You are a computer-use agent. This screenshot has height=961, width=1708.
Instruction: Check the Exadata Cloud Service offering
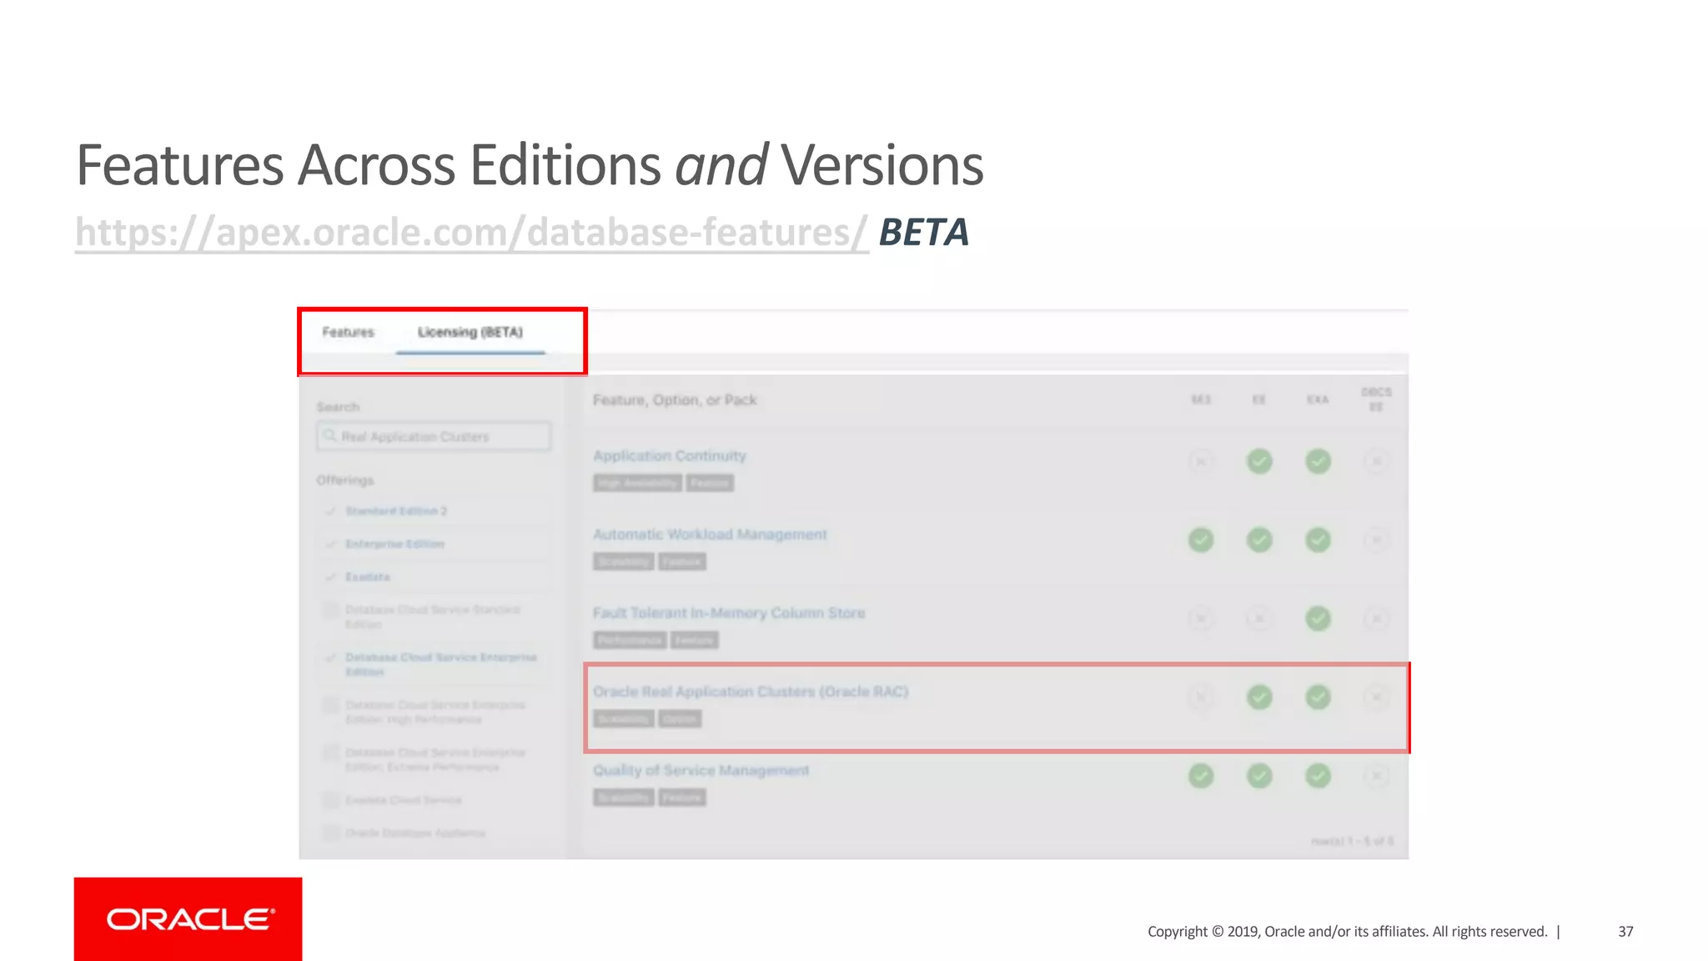point(331,800)
